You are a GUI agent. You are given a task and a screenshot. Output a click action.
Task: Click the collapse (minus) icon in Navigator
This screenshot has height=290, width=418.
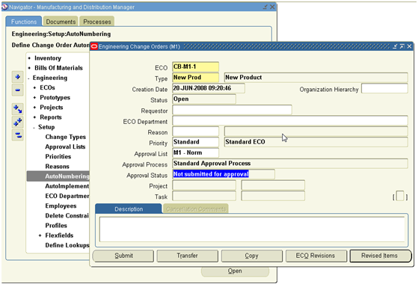[x=18, y=90]
